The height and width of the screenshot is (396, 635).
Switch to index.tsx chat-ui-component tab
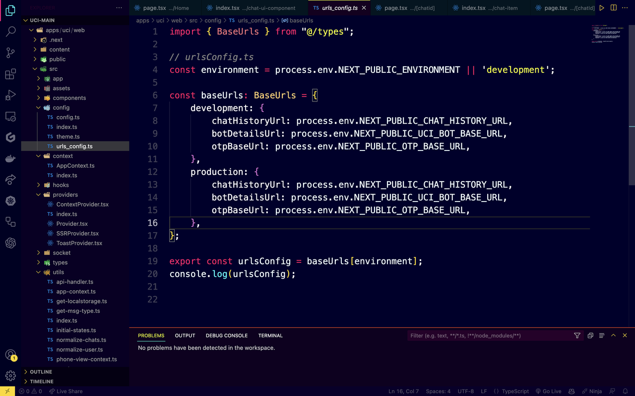click(255, 8)
